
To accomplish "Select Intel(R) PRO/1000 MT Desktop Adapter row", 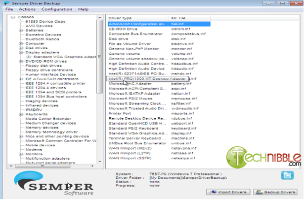I will [159, 79].
